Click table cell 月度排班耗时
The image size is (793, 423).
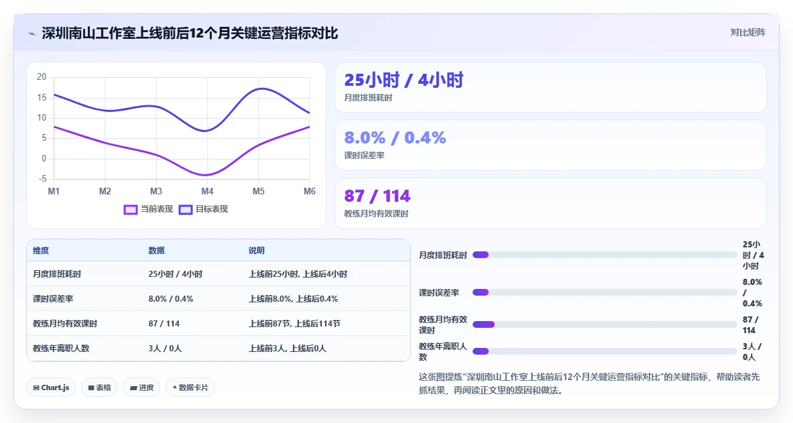point(57,274)
